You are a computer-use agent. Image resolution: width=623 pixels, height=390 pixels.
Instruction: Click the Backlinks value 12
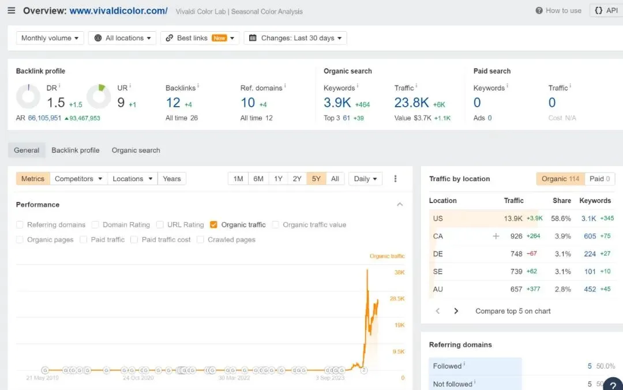[x=173, y=103]
